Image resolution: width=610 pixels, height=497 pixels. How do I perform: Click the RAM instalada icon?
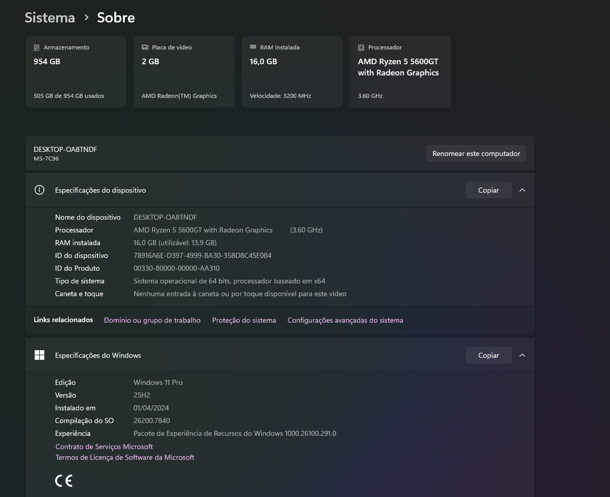(x=253, y=47)
